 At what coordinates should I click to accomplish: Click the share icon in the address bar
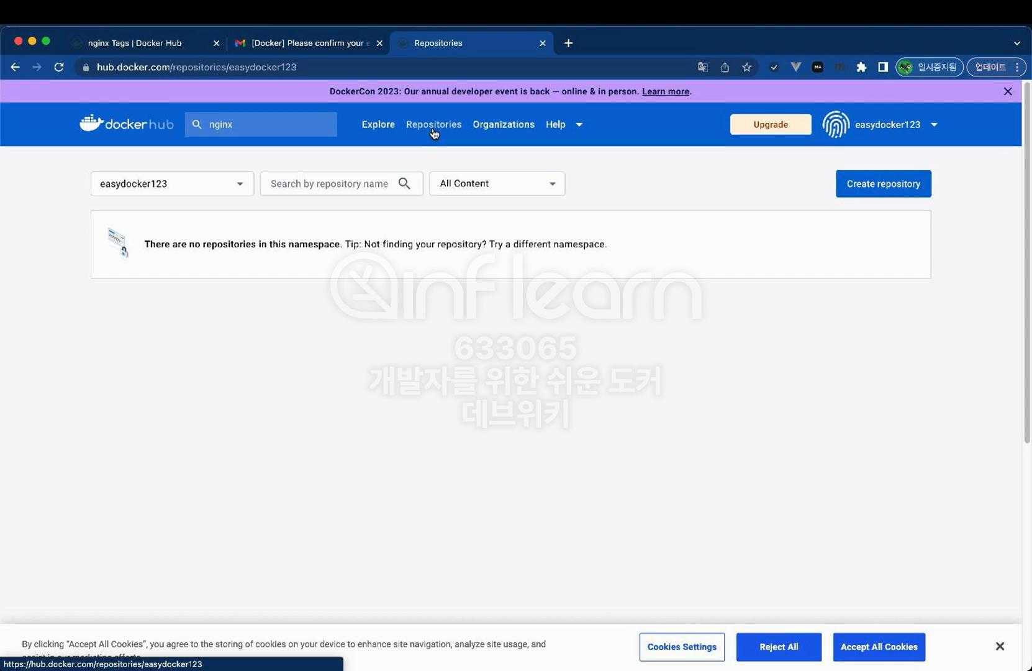pos(725,67)
